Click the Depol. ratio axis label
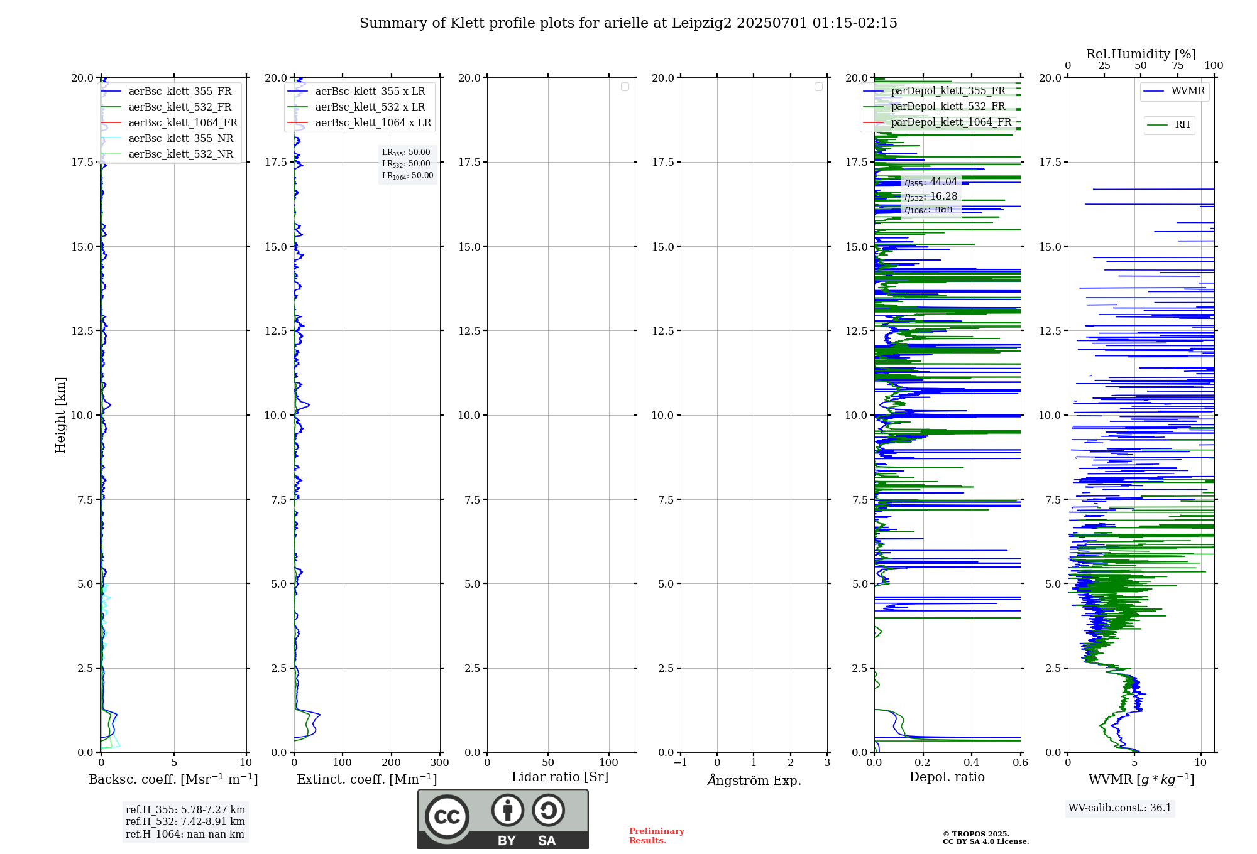 click(x=947, y=777)
